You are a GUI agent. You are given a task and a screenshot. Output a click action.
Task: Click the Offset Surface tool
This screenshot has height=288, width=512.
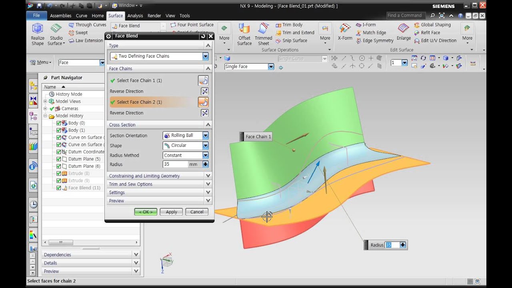coord(244,34)
